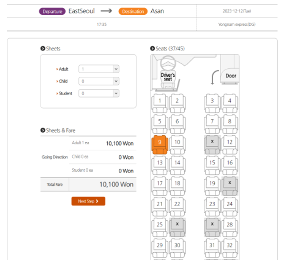Open the Child ticket count dropdown
The width and height of the screenshot is (285, 260).
99,81
